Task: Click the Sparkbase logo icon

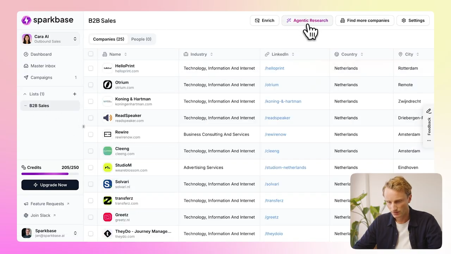Action: click(x=26, y=20)
